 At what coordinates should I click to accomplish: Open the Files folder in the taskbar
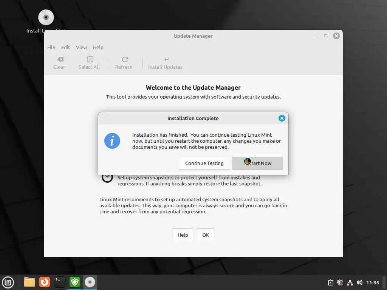[x=29, y=282]
